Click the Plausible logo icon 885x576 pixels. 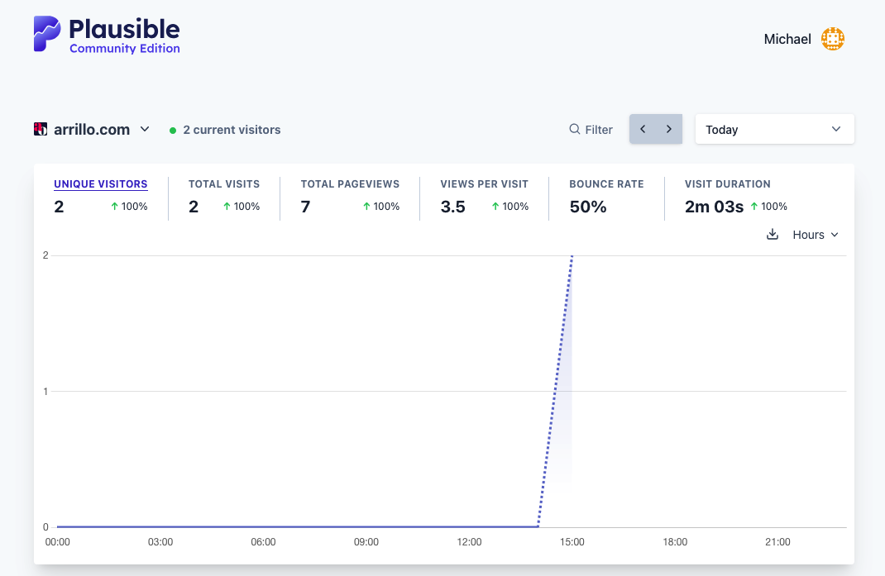coord(47,35)
